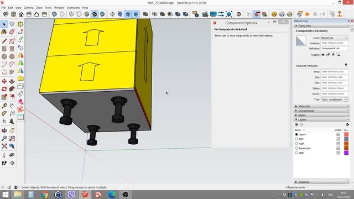Expand the Materials panel

pos(322,106)
